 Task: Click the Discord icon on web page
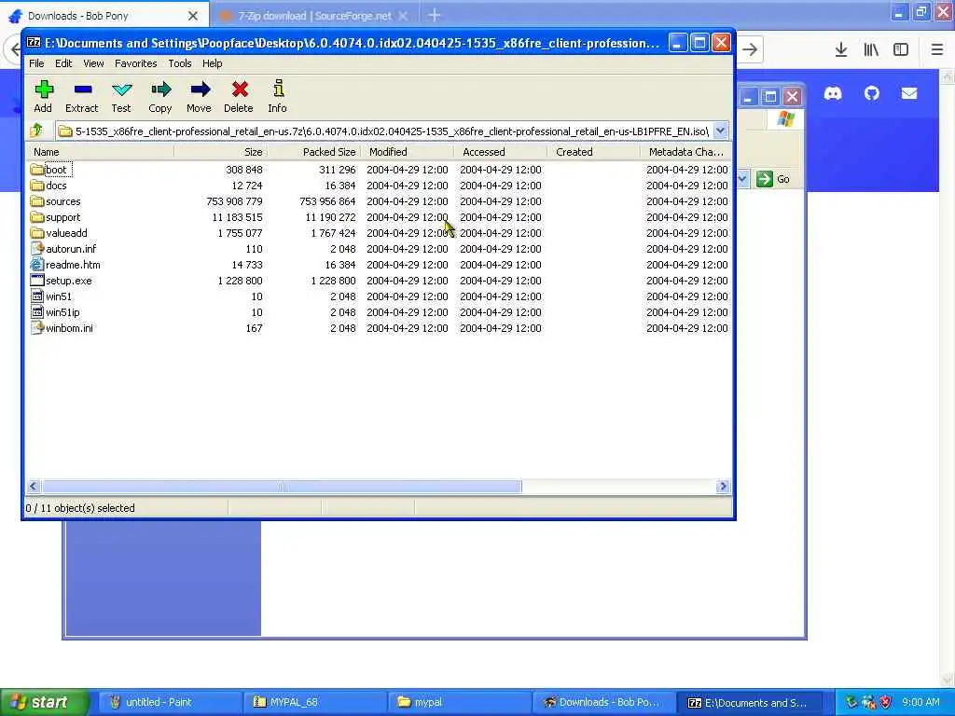[x=833, y=93]
